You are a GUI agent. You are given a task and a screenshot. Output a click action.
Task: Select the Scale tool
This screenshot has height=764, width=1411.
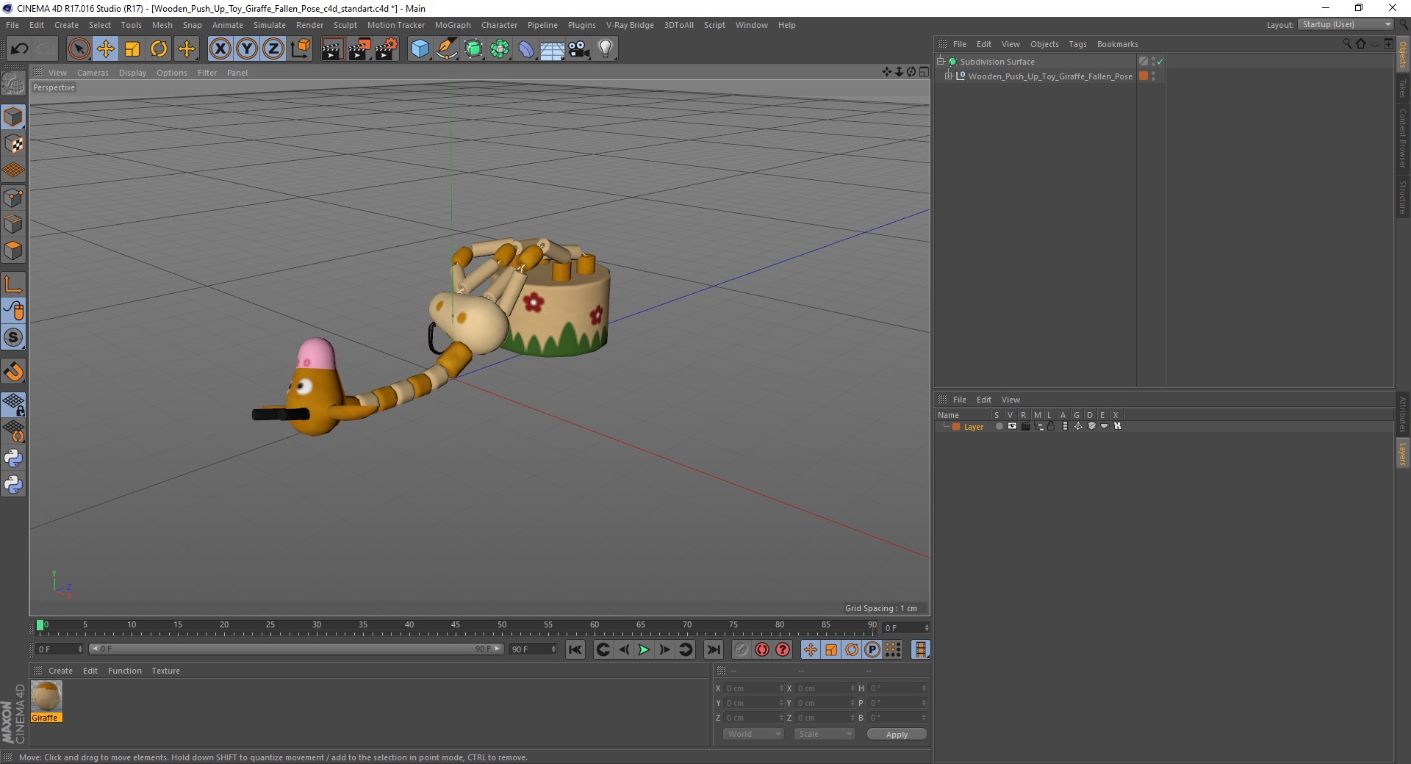pyautogui.click(x=132, y=49)
